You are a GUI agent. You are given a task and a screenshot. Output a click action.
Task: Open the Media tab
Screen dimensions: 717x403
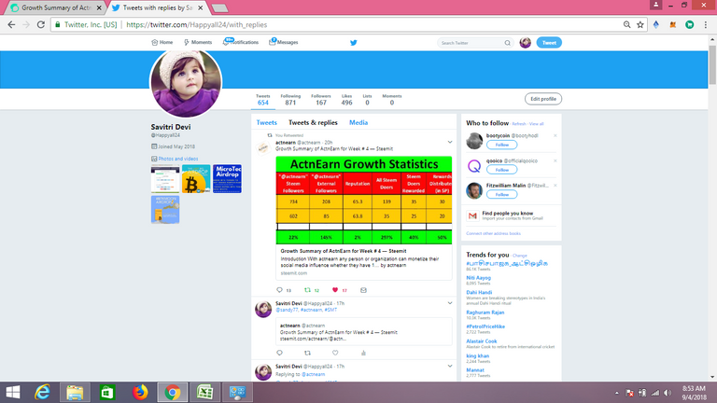point(358,122)
